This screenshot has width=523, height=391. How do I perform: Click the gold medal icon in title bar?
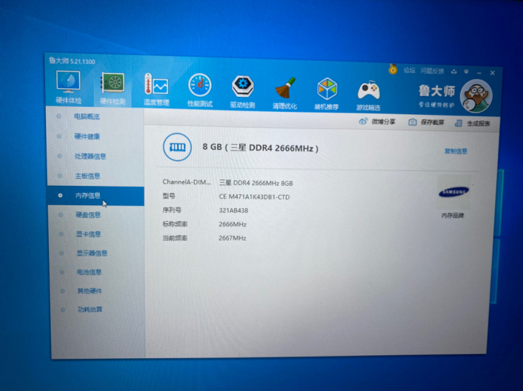[x=393, y=70]
